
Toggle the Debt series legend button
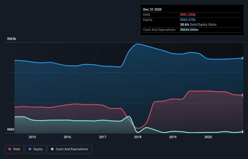coord(14,149)
